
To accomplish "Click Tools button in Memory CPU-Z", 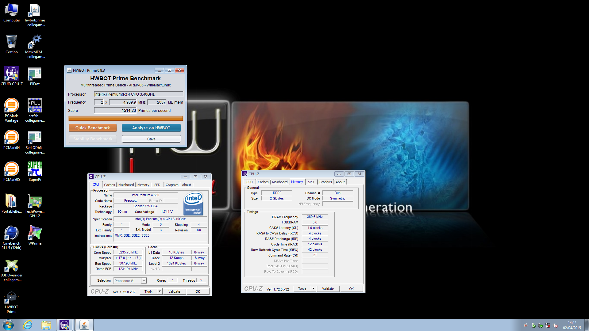I will (302, 289).
